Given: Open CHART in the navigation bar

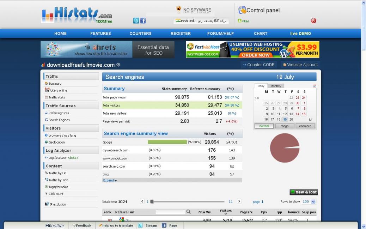Looking at the screenshot, I should click(261, 34).
